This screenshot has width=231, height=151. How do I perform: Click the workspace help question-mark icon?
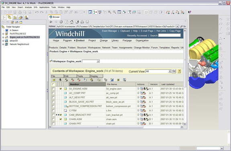click(x=179, y=71)
